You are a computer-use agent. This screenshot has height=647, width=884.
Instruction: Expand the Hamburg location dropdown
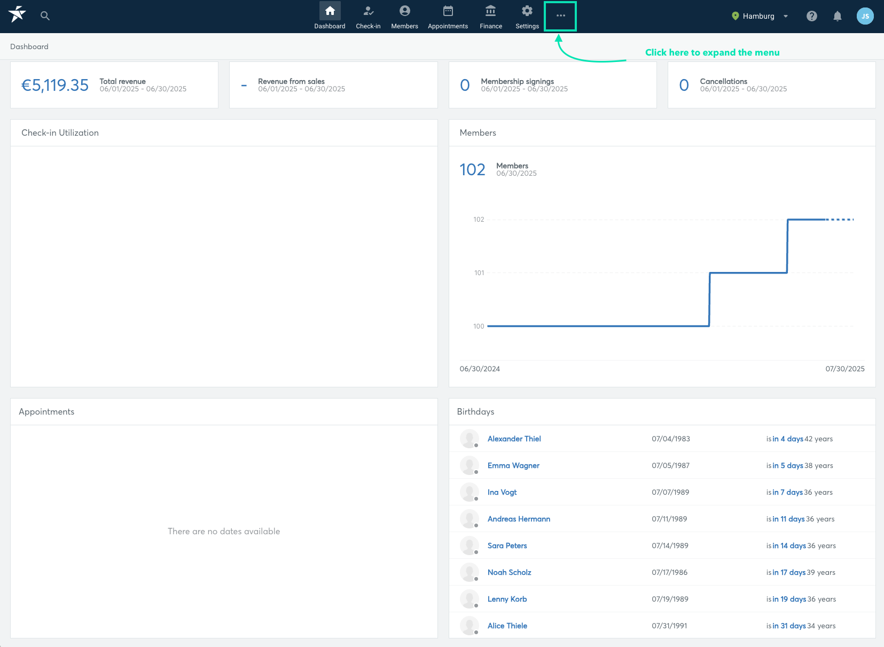coord(760,16)
